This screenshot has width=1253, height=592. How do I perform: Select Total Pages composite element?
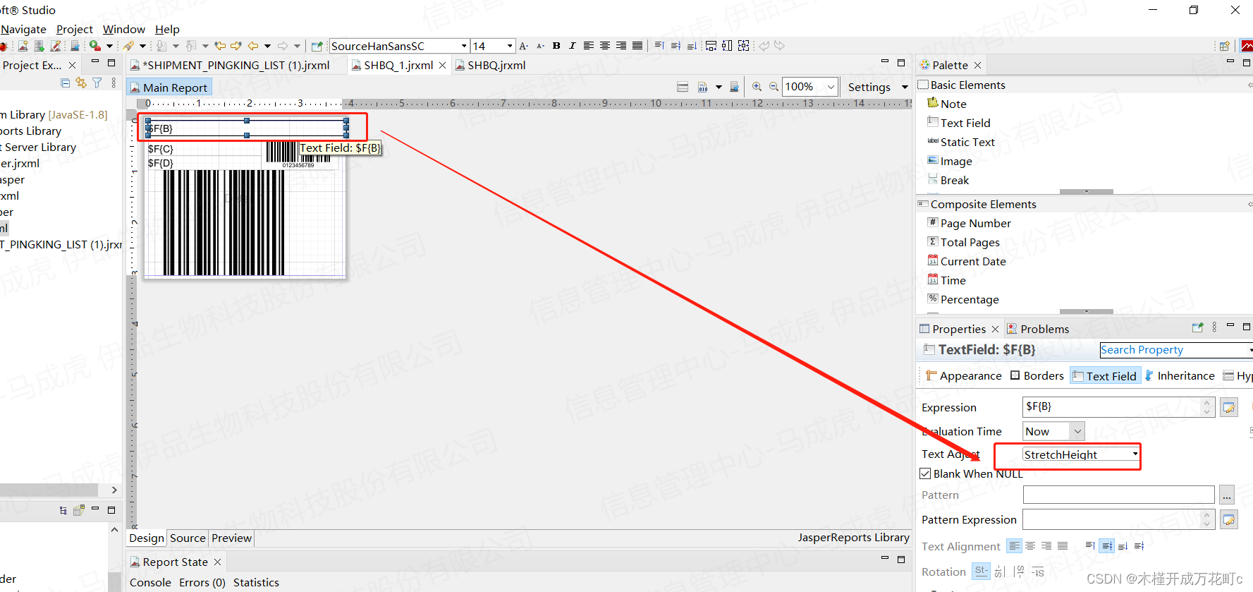[x=964, y=242]
